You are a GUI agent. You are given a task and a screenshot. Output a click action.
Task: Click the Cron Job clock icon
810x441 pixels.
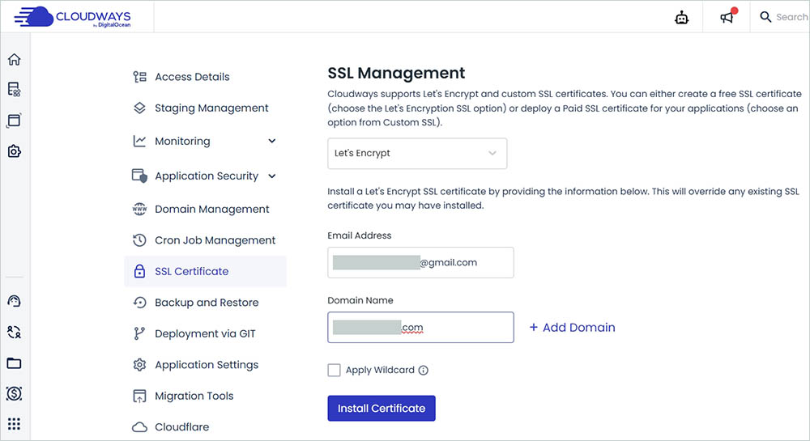pyautogui.click(x=139, y=240)
